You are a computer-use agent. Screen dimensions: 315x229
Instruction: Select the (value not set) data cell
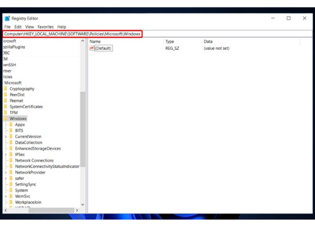pyautogui.click(x=216, y=49)
